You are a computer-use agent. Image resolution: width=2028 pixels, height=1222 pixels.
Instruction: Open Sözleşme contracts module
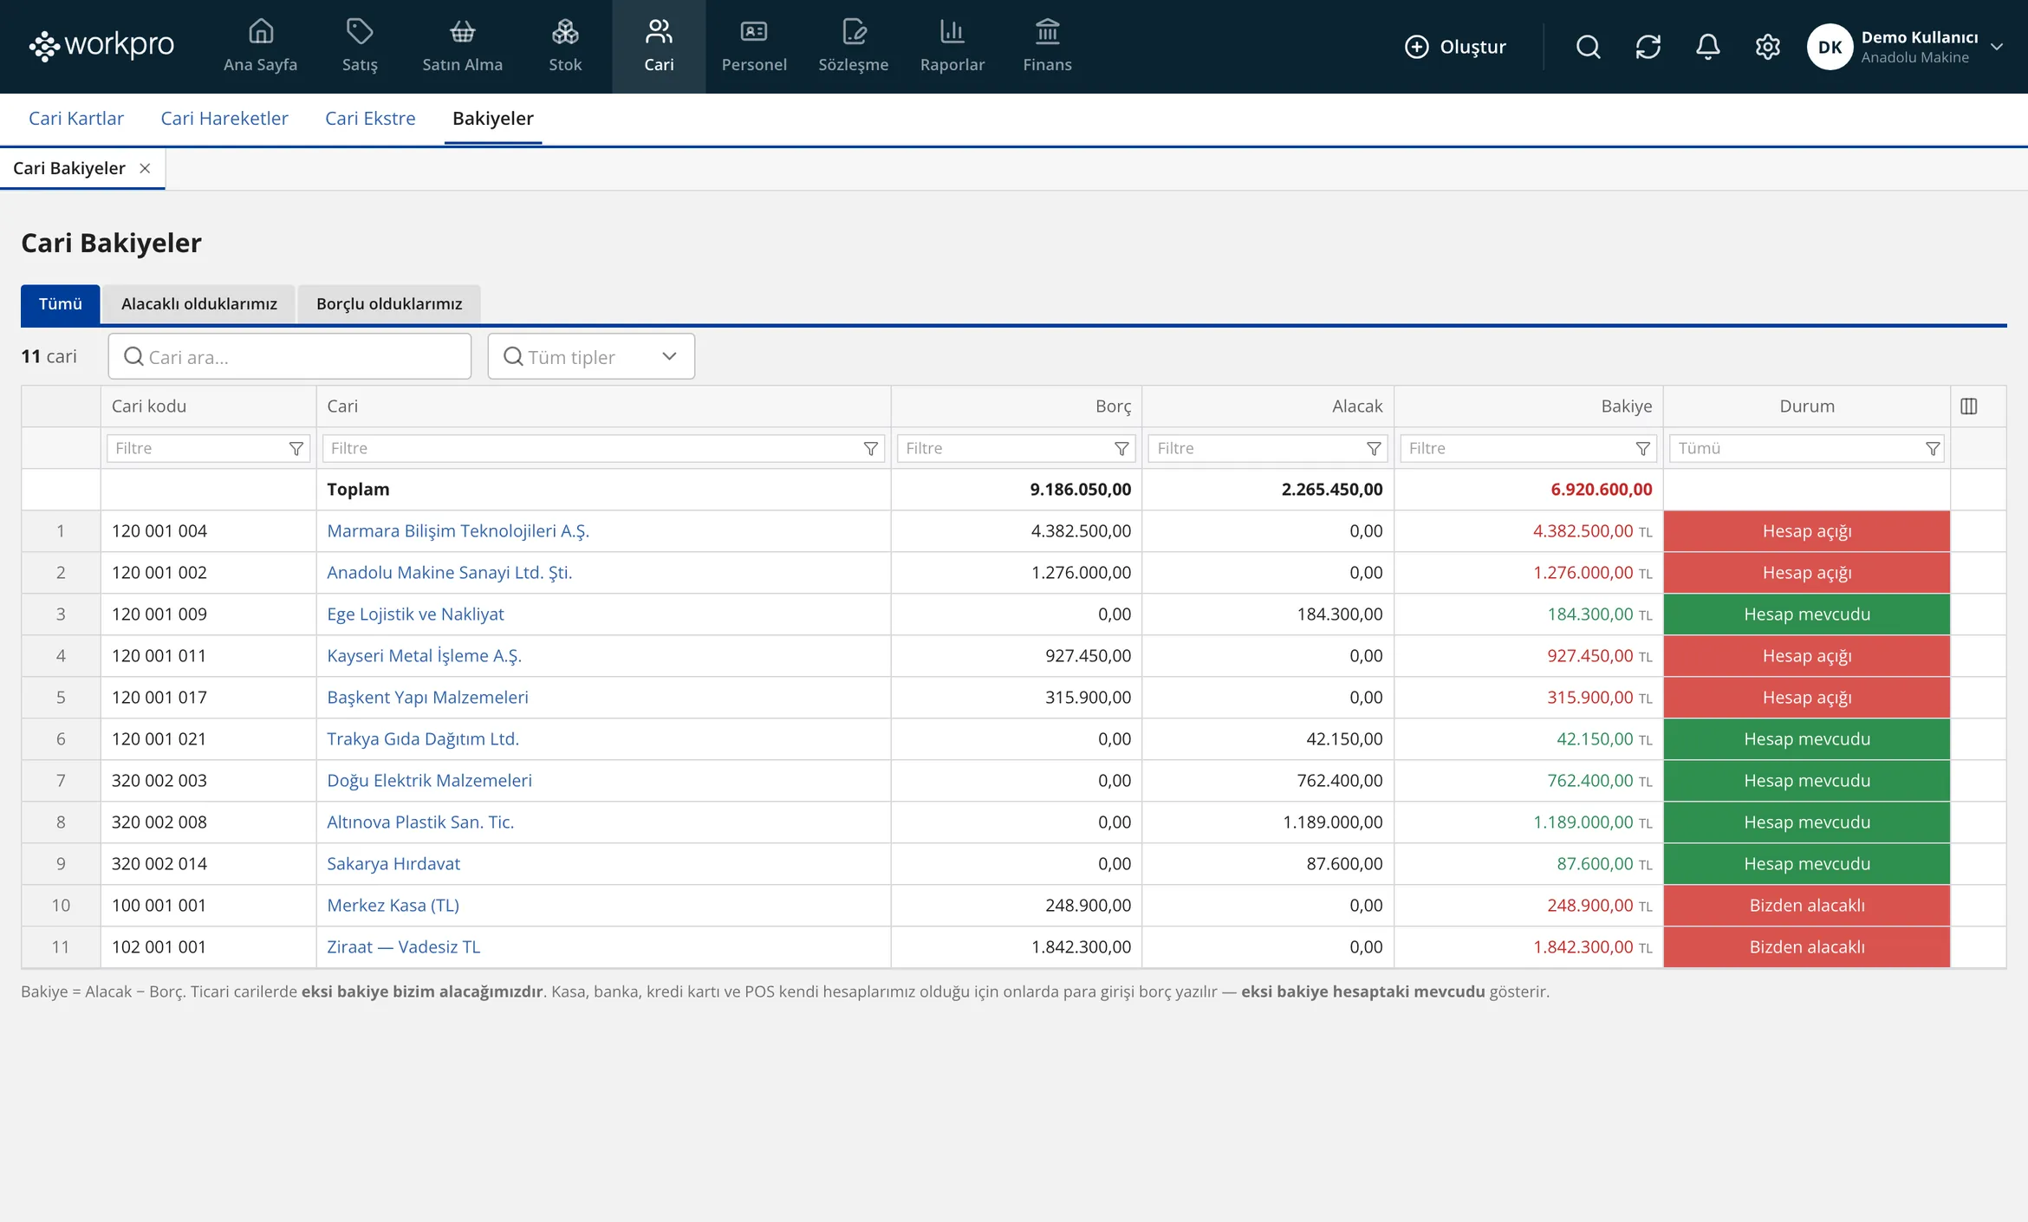(853, 46)
